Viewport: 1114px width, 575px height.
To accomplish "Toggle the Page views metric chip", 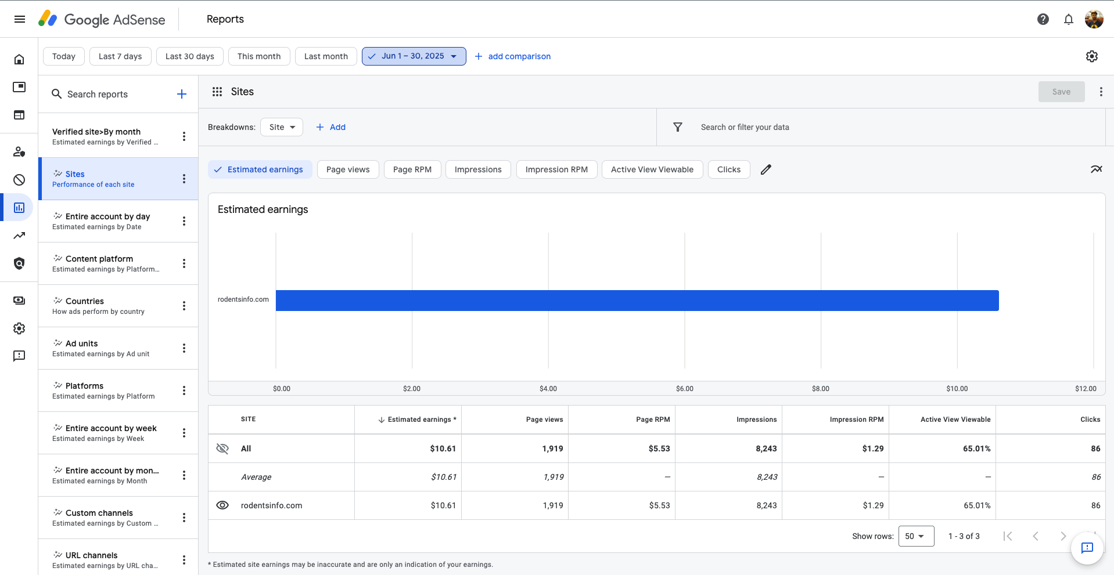I will (348, 169).
